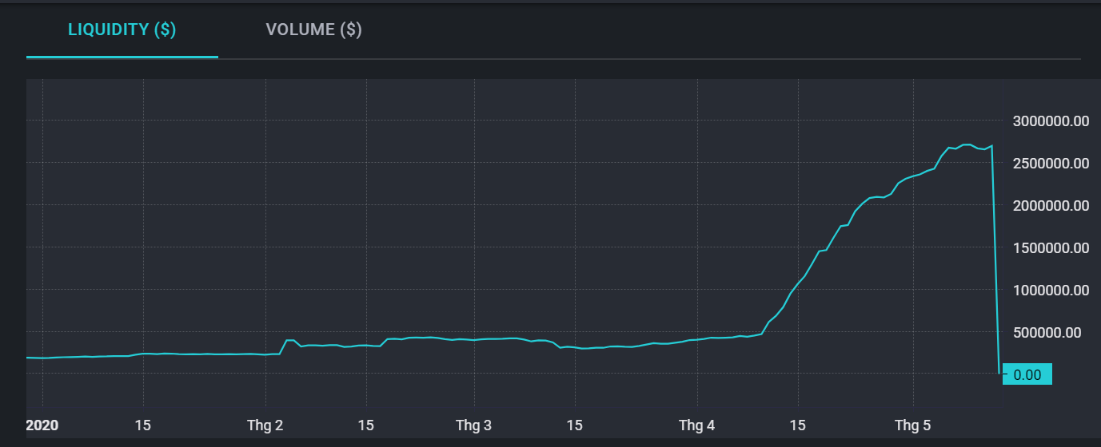
Task: Select the 2500000.00 axis label
Action: point(1050,164)
